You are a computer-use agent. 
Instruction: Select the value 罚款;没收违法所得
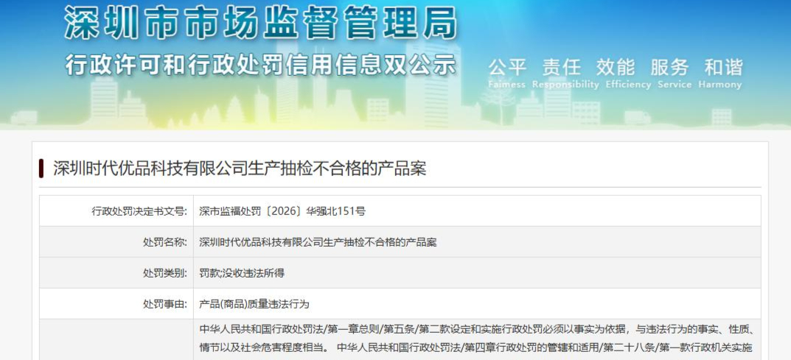[242, 273]
